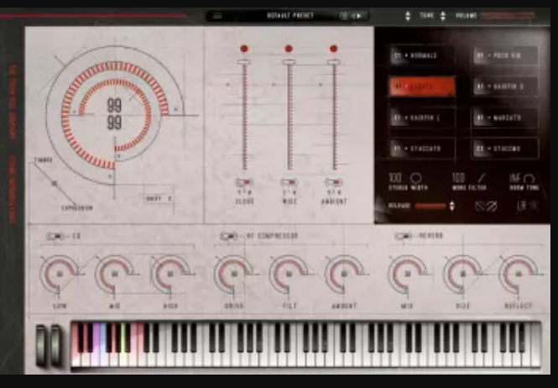The height and width of the screenshot is (388, 558).
Task: Go to previous preset with left arrow
Action: pyautogui.click(x=353, y=16)
